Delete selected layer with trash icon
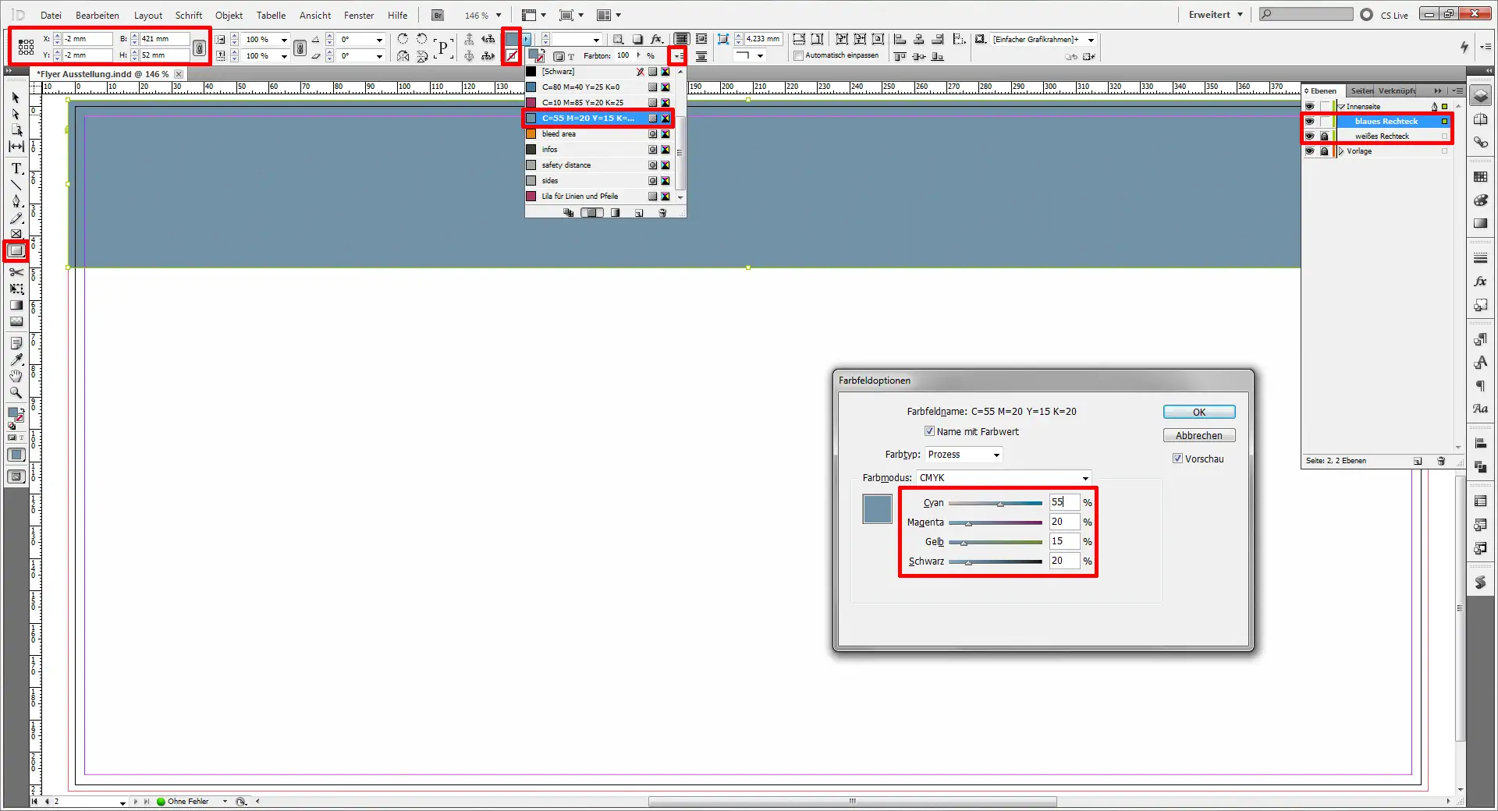This screenshot has width=1498, height=811. (x=1441, y=461)
